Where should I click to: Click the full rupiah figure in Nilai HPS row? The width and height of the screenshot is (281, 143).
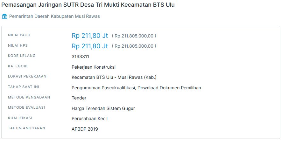134,46
